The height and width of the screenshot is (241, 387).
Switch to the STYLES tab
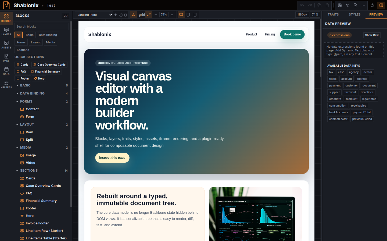(354, 14)
